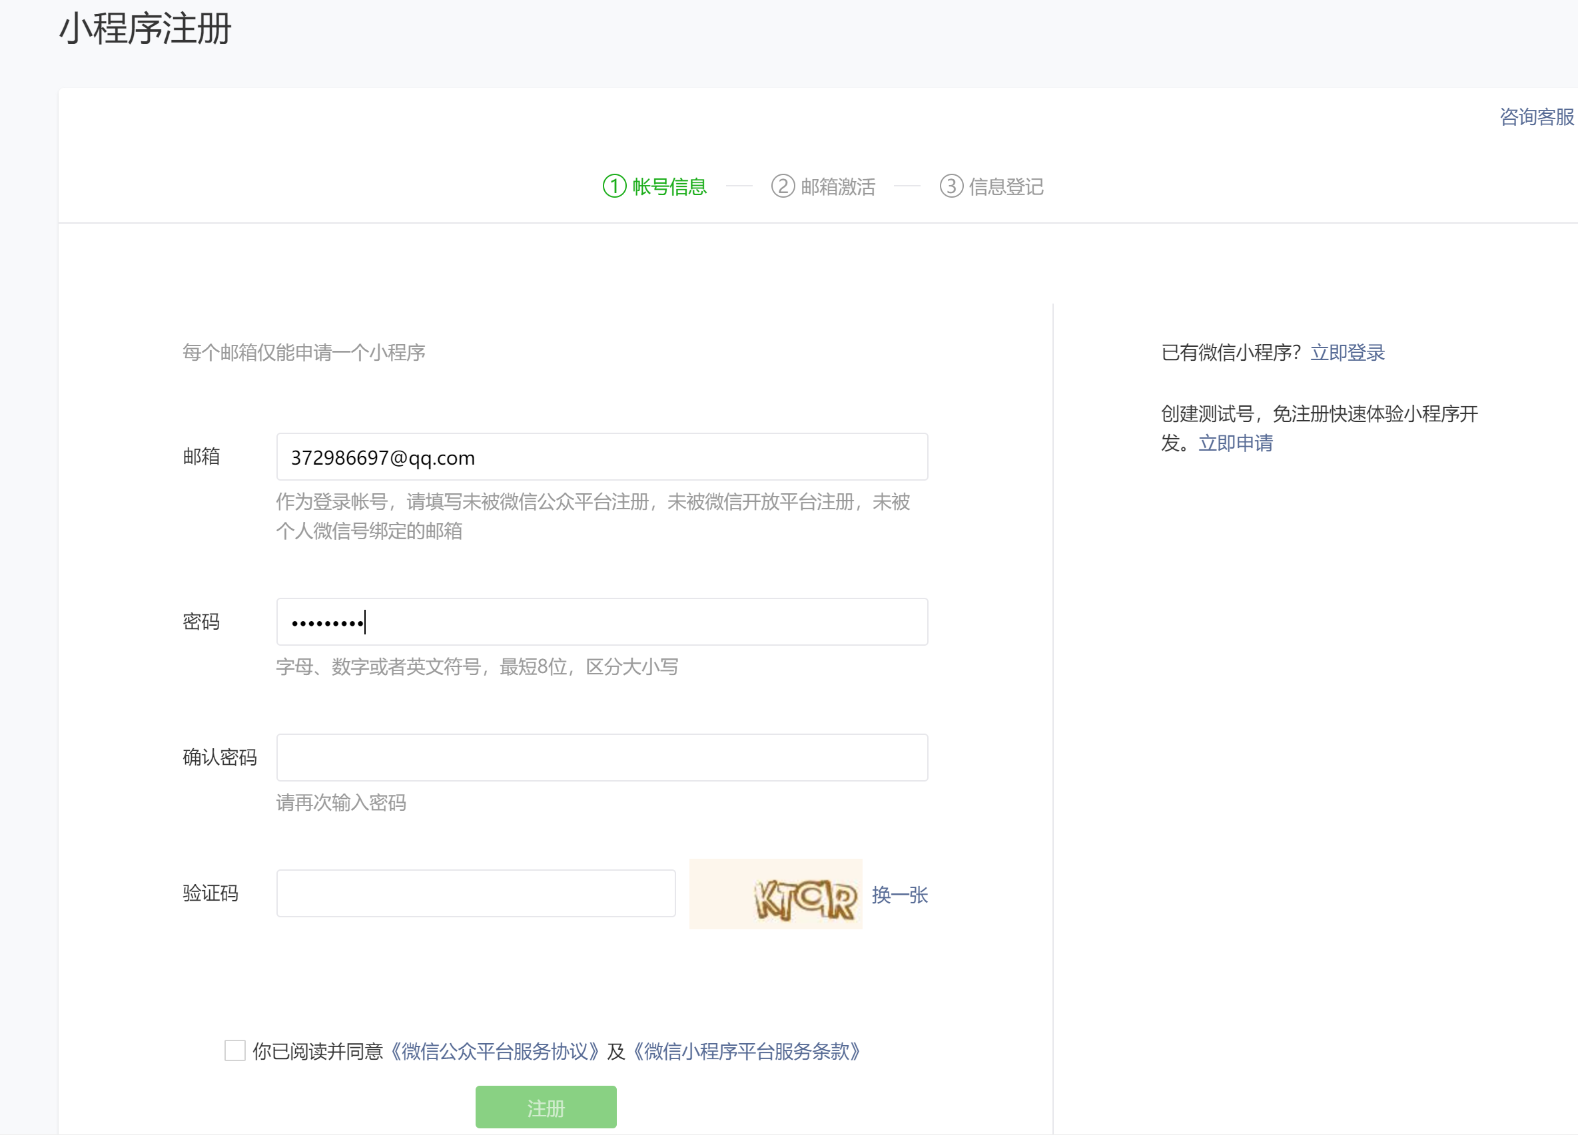
Task: Click the 邮箱 email input field
Action: click(x=602, y=457)
